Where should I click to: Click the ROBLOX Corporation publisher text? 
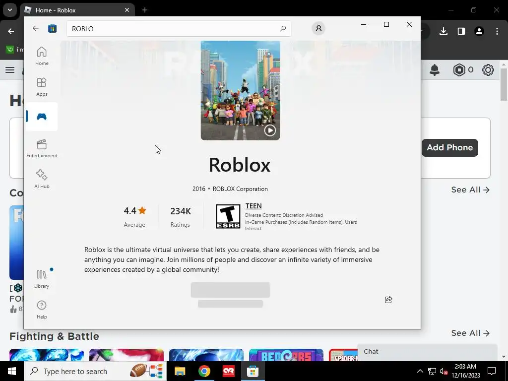point(240,189)
